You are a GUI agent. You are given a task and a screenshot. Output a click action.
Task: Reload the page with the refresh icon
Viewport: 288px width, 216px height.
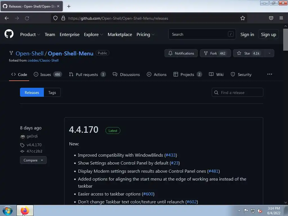coord(27,18)
